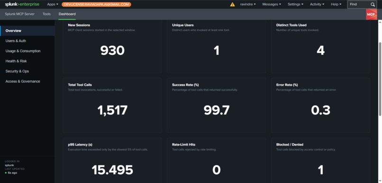Click the Blocked / Denied value

[x=320, y=170]
